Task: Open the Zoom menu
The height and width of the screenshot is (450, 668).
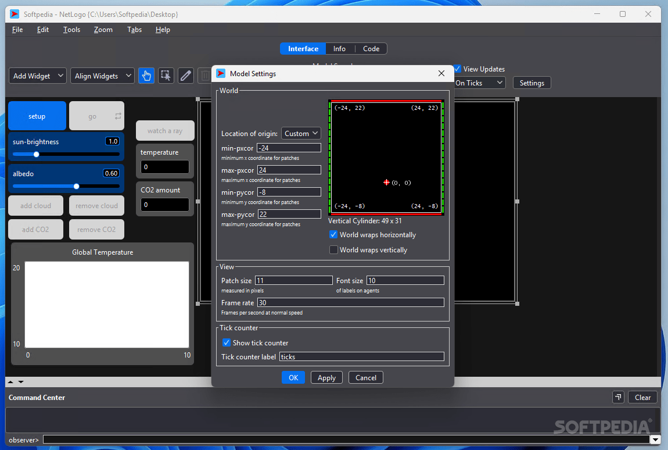Action: coord(103,30)
